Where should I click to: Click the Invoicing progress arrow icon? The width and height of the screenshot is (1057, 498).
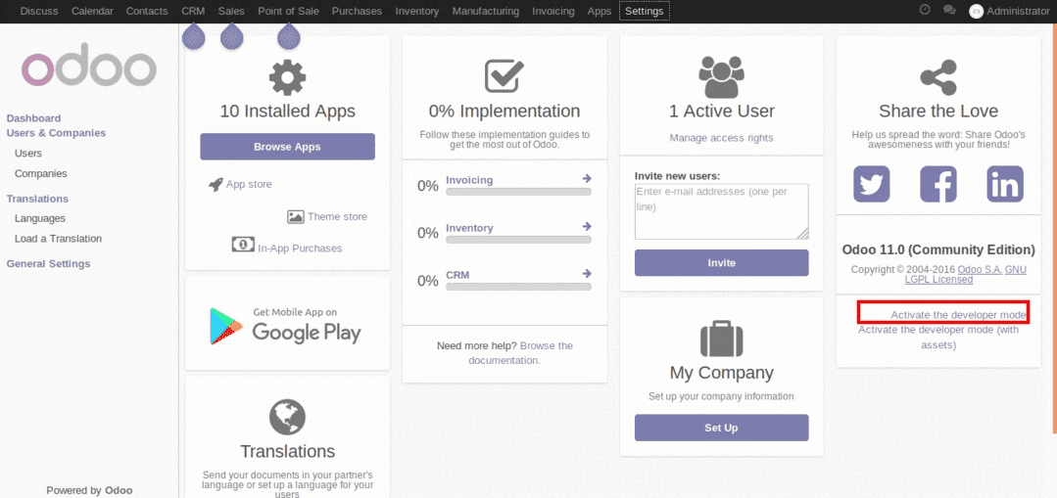click(x=587, y=178)
